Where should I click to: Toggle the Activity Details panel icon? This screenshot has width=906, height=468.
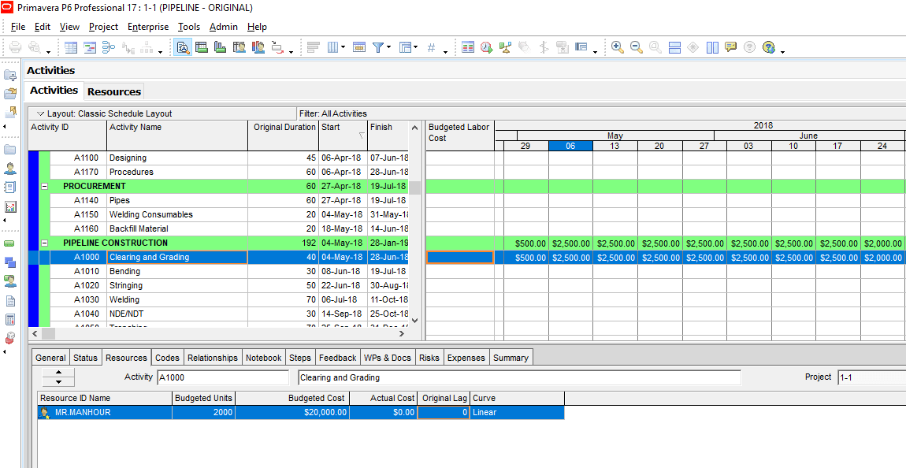[183, 47]
